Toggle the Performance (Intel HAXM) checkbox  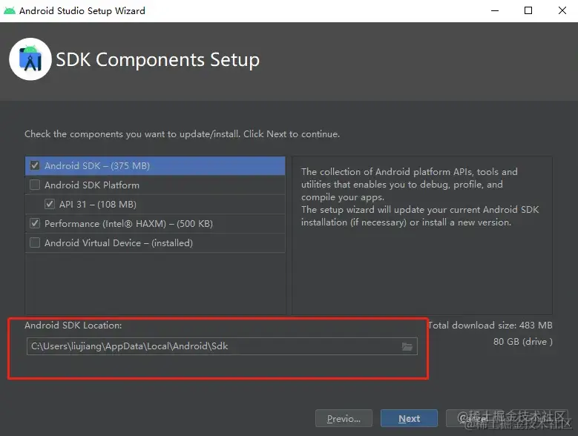(x=35, y=223)
